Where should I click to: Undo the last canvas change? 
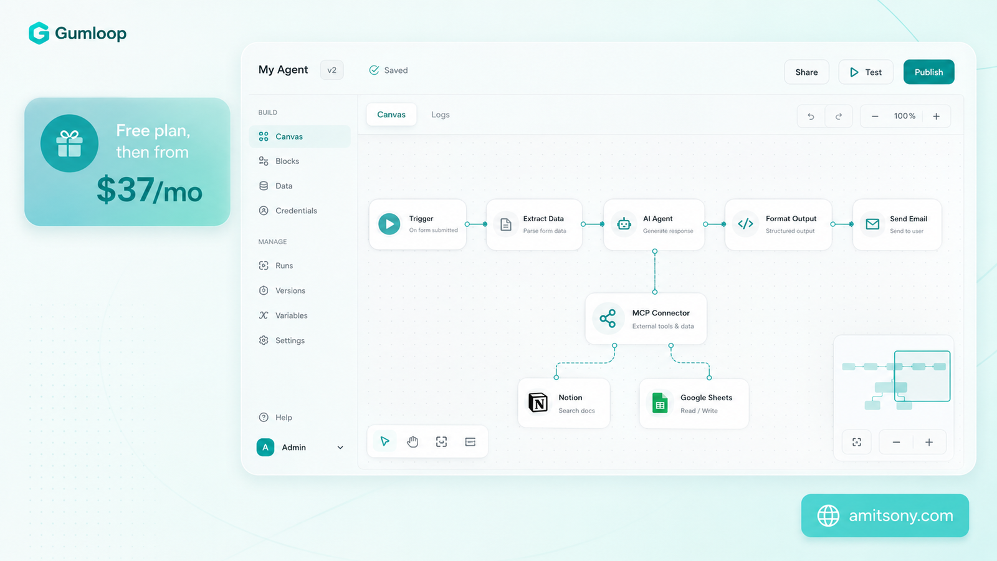point(811,116)
